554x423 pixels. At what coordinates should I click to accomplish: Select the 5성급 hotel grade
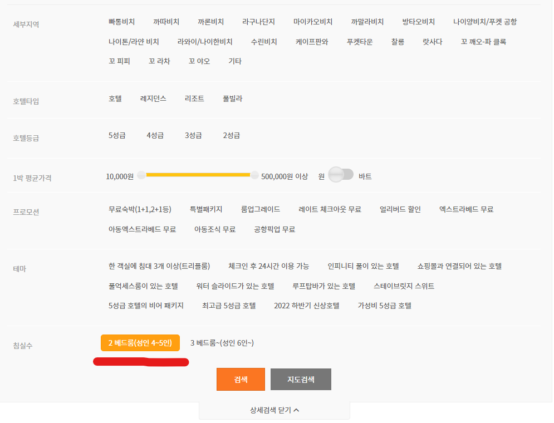pos(117,135)
